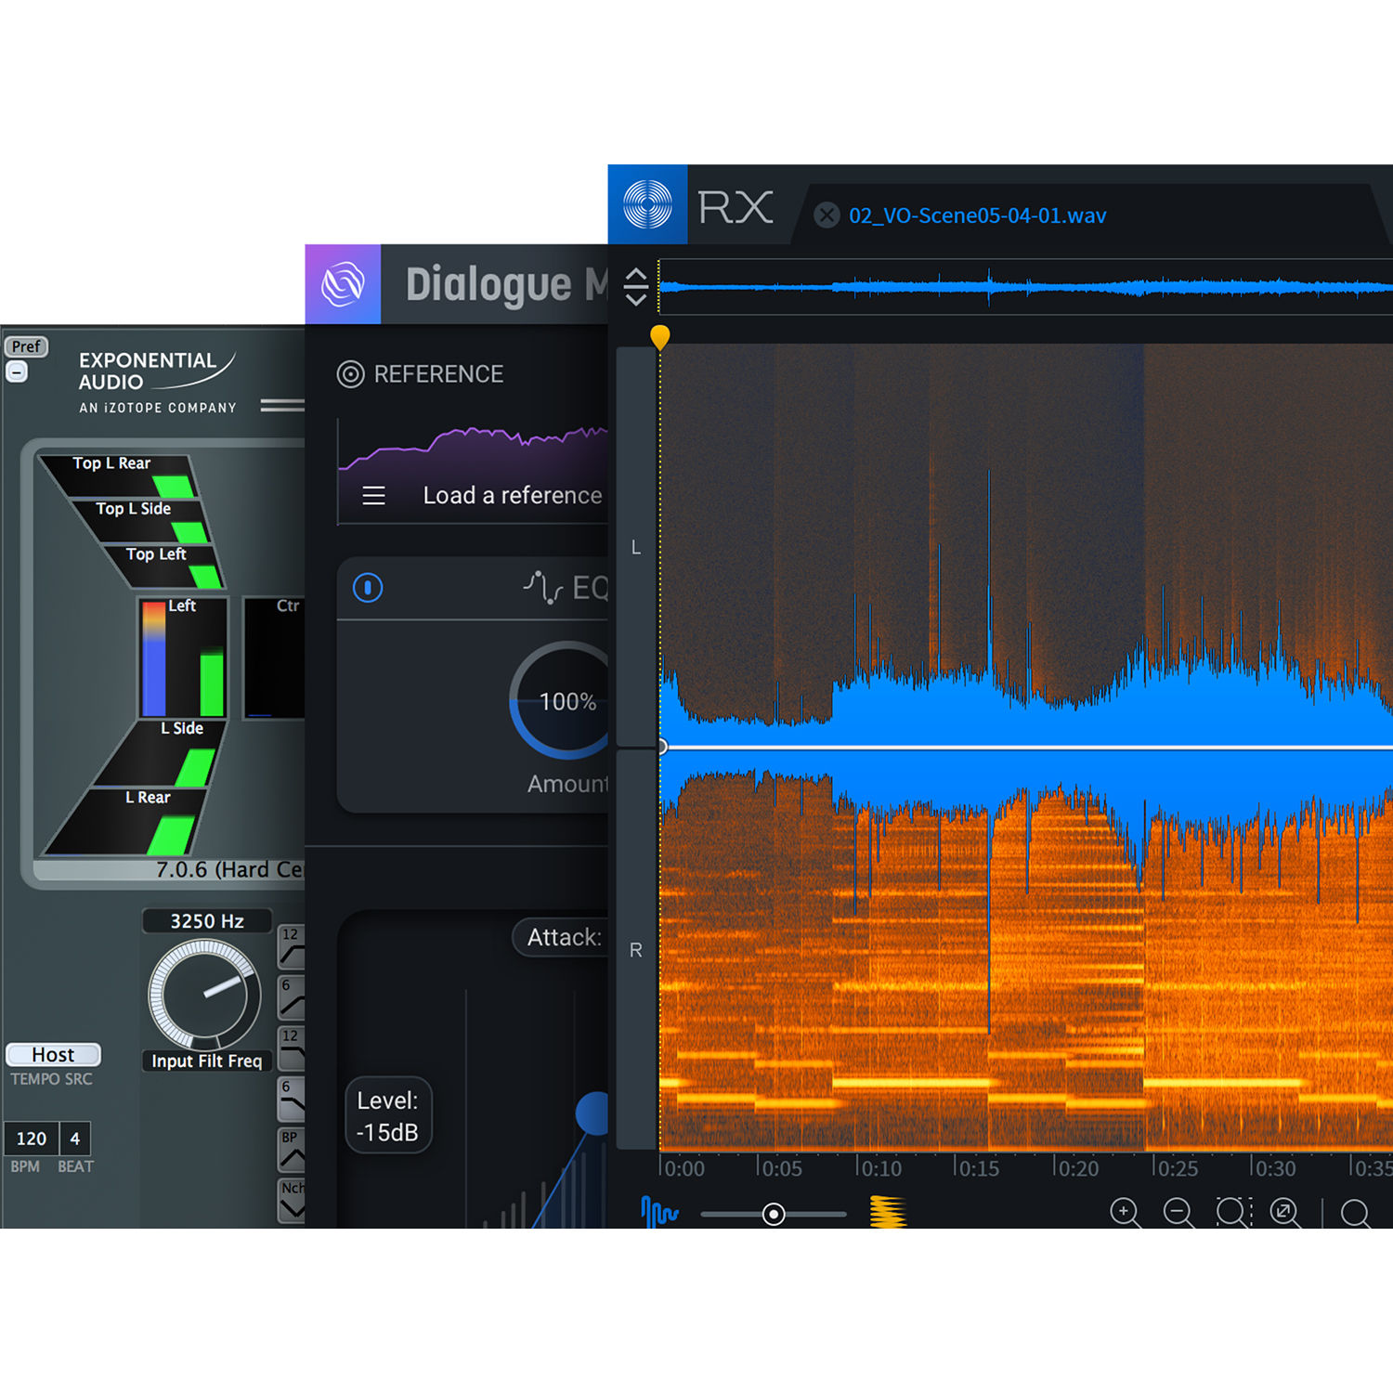Click the zoom in magnifier in RX
This screenshot has height=1393, width=1393.
coord(1126,1213)
